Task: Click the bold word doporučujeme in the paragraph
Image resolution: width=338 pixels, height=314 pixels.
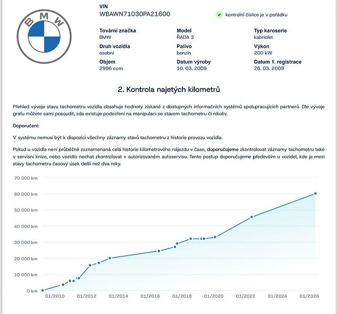Action: (223, 149)
